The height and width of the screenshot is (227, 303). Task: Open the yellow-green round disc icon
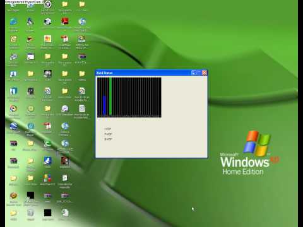pyautogui.click(x=30, y=108)
